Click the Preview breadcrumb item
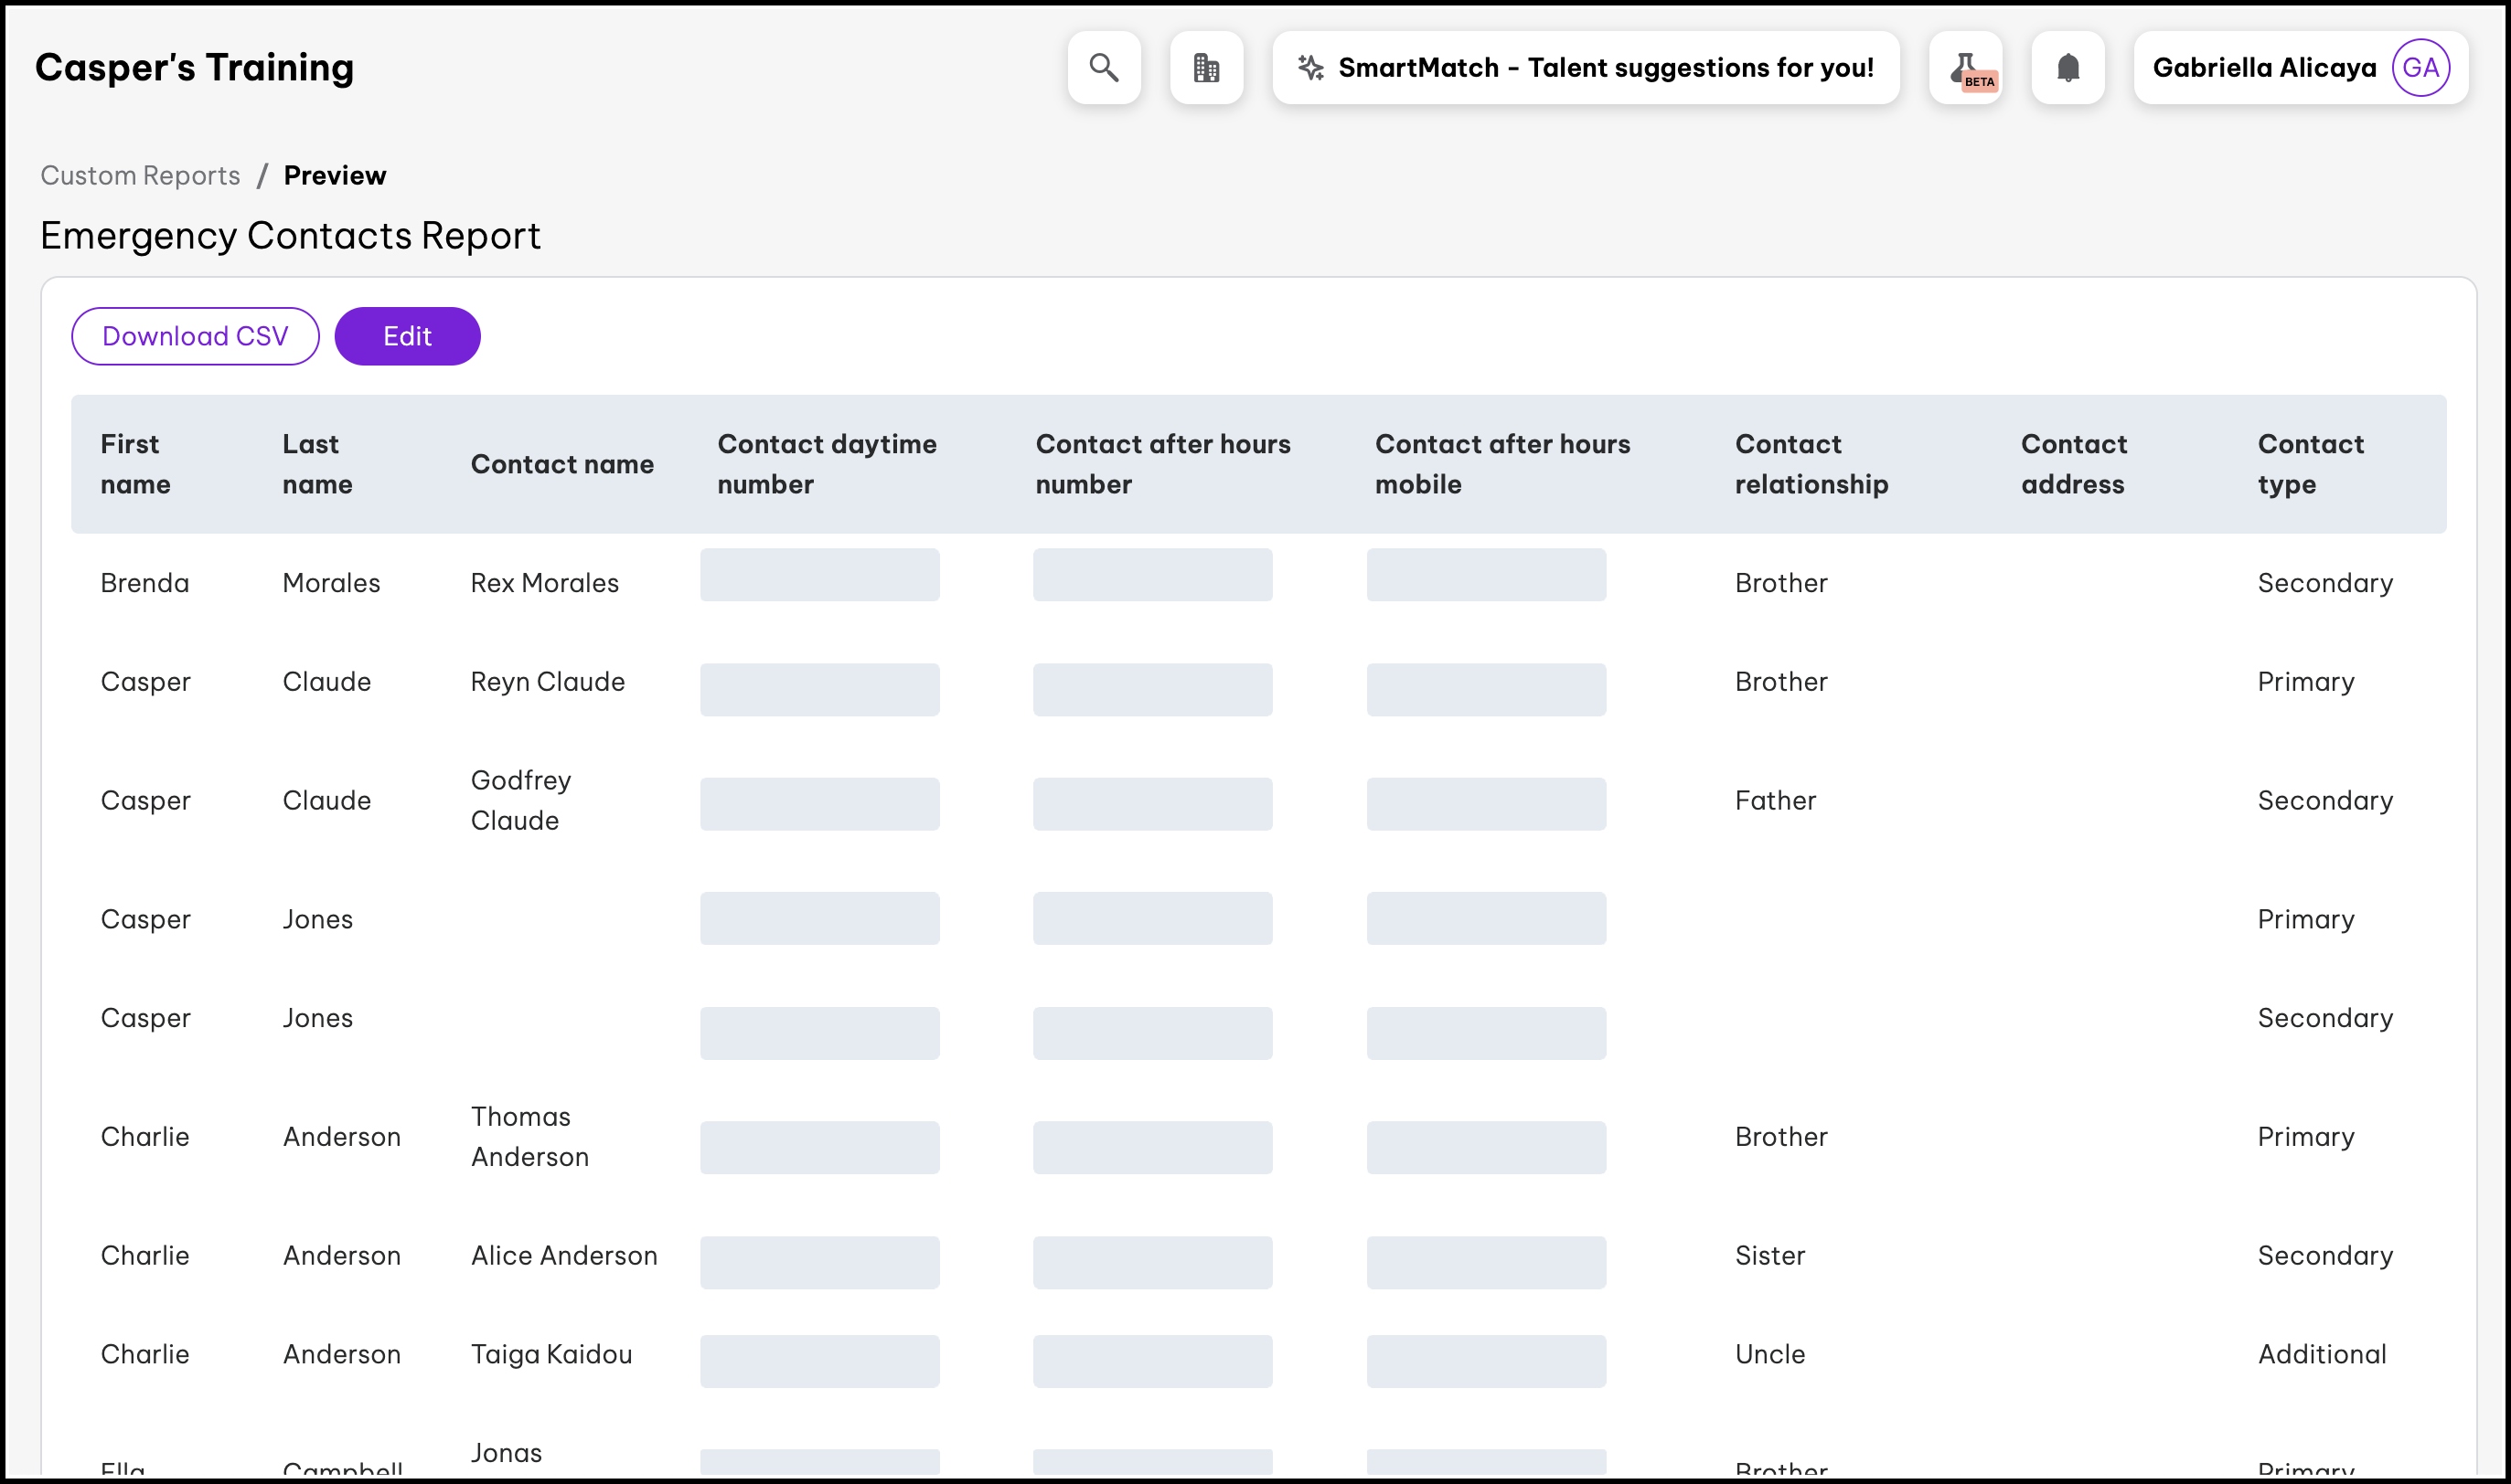This screenshot has height=1484, width=2511. click(x=334, y=175)
